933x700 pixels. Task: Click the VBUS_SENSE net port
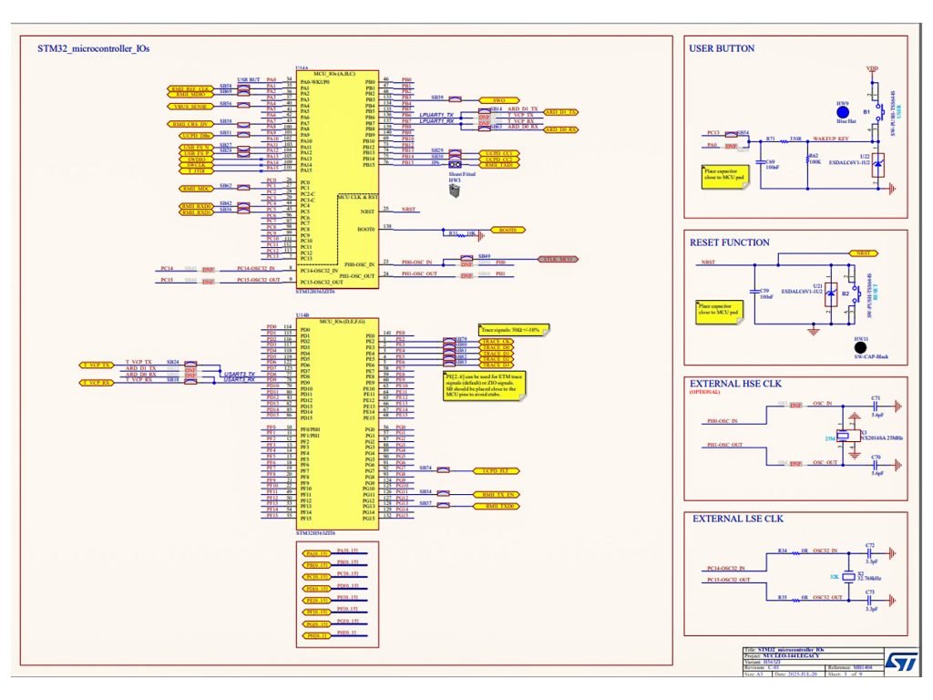pos(190,107)
